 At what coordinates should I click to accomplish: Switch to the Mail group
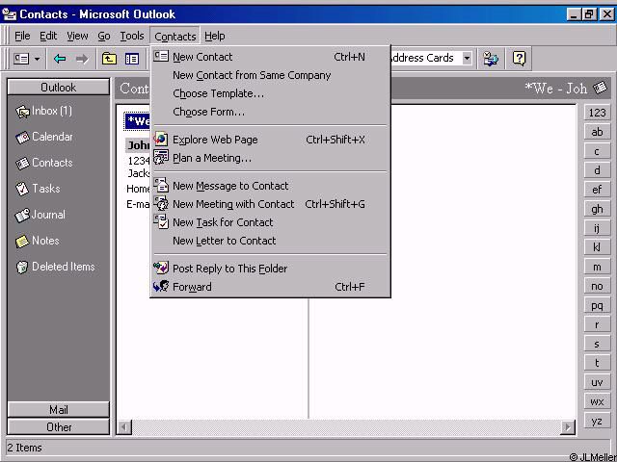pos(58,410)
